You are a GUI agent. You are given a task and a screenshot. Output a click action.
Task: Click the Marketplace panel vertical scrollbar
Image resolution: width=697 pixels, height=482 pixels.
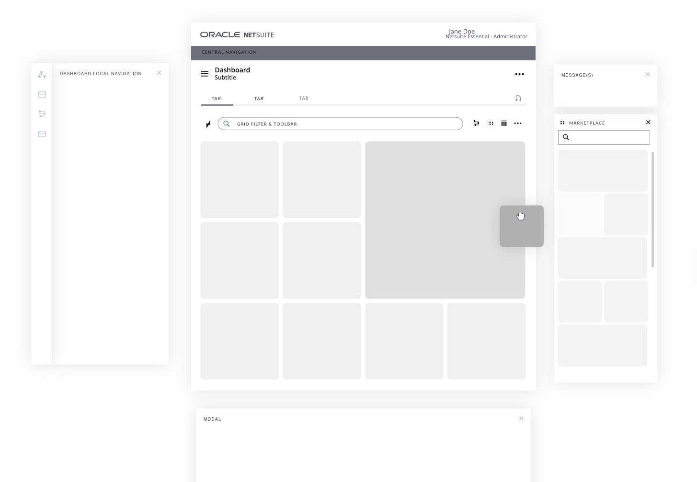[652, 209]
